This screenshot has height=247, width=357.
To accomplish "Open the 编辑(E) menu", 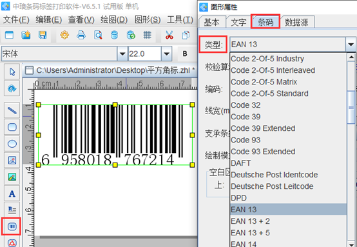I will [49, 20].
